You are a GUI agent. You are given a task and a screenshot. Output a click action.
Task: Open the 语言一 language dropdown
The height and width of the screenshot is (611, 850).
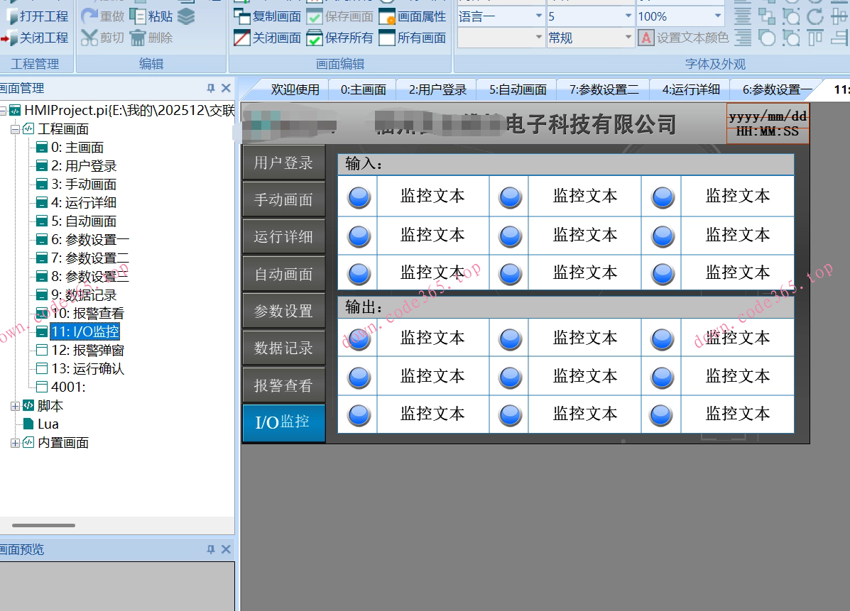(x=539, y=16)
